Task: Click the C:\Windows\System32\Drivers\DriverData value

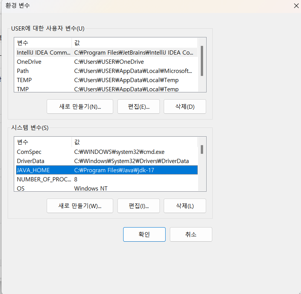Action: (132, 161)
